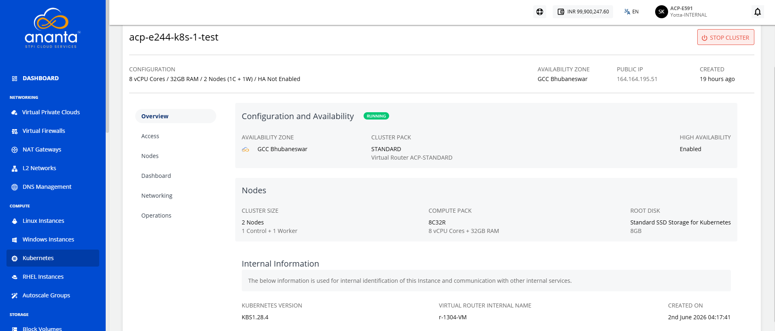Click the Stop Cluster button
The height and width of the screenshot is (331, 775).
coord(726,37)
